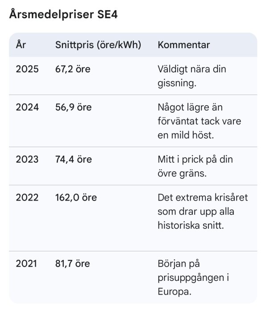Click the Årsmedelpriser SE4 heading
The image size is (270, 312).
pyautogui.click(x=63, y=15)
